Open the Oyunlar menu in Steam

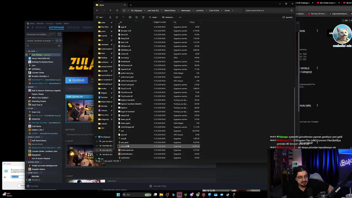(x=59, y=24)
